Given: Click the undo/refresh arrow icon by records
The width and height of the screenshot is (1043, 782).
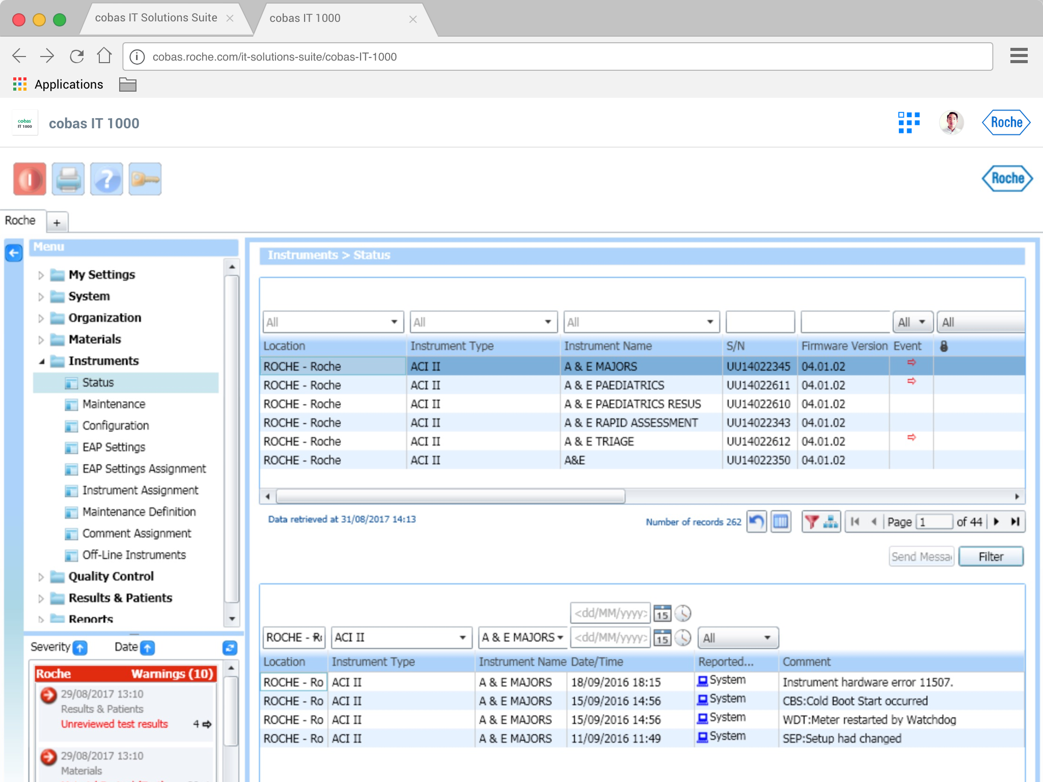Looking at the screenshot, I should pos(756,521).
